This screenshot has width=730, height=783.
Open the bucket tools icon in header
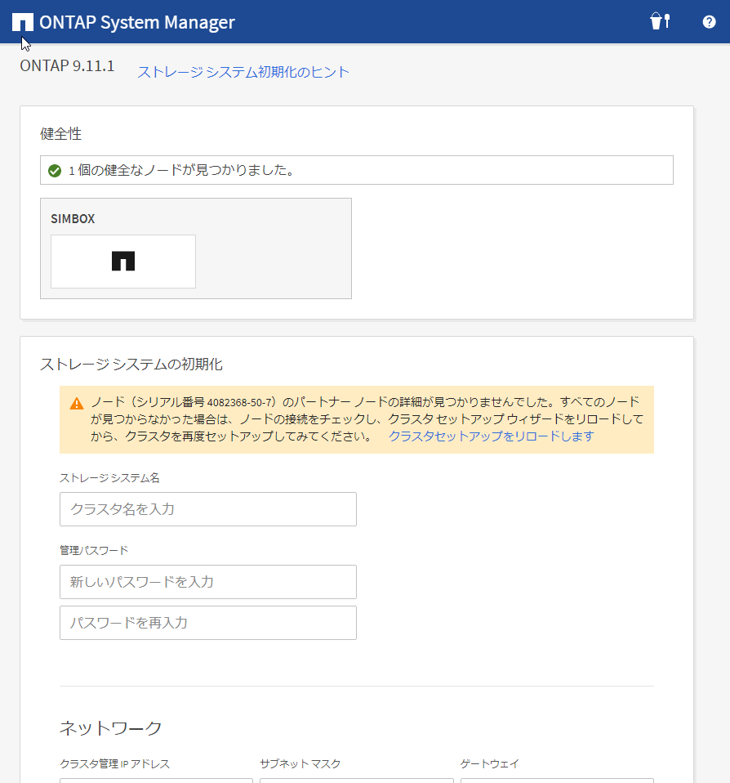[x=660, y=21]
